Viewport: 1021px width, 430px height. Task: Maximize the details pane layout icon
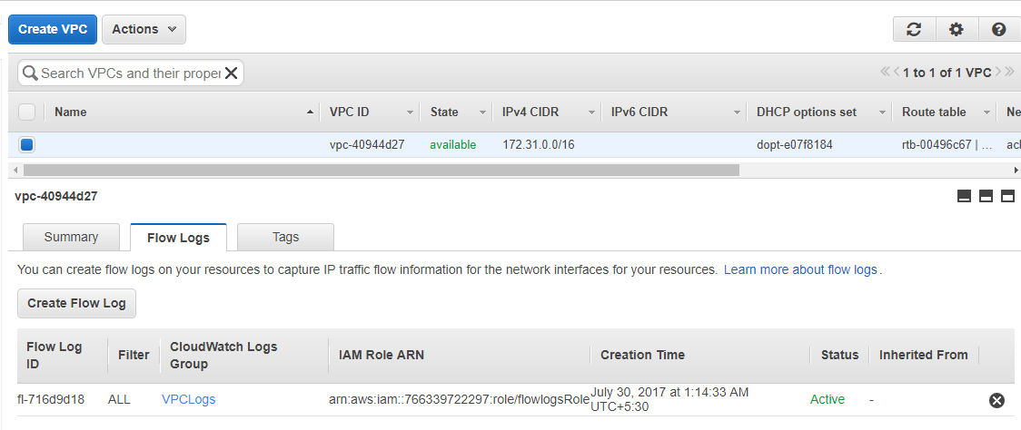pos(1008,197)
